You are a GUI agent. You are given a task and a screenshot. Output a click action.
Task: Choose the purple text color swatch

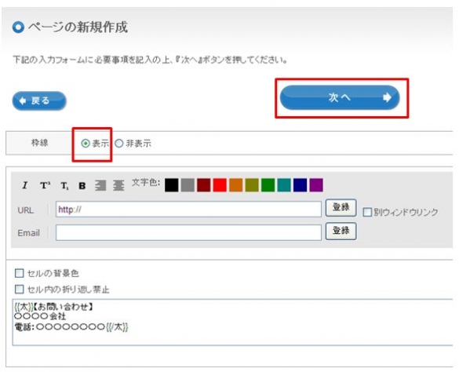pyautogui.click(x=316, y=185)
